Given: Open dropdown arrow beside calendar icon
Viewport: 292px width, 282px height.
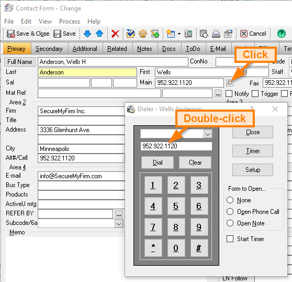Looking at the screenshot, I should [179, 34].
